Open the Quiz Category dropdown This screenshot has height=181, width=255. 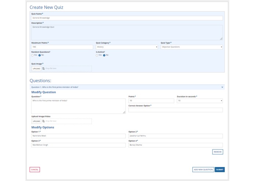tap(127, 47)
